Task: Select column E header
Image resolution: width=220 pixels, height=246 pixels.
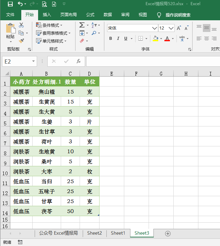Action: coord(112,74)
